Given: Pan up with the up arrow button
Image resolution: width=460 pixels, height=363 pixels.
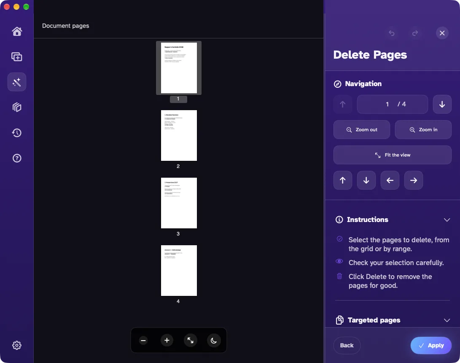Looking at the screenshot, I should (343, 180).
